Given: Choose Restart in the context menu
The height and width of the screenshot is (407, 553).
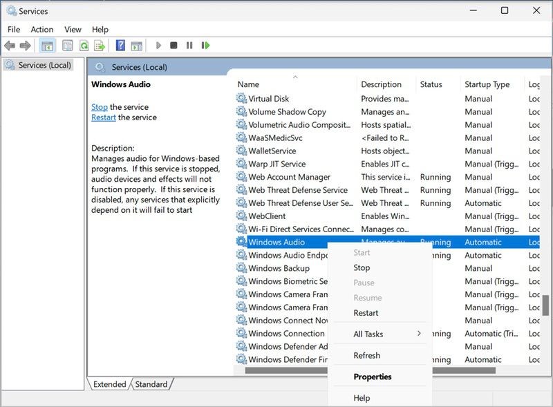Looking at the screenshot, I should point(366,313).
